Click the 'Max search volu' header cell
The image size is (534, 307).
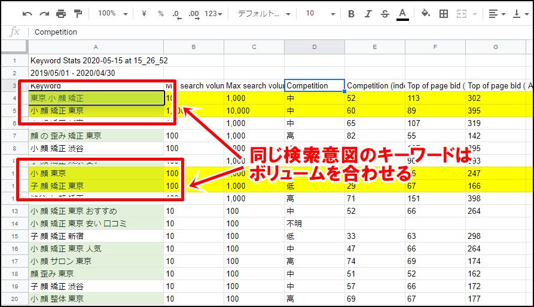pos(254,85)
